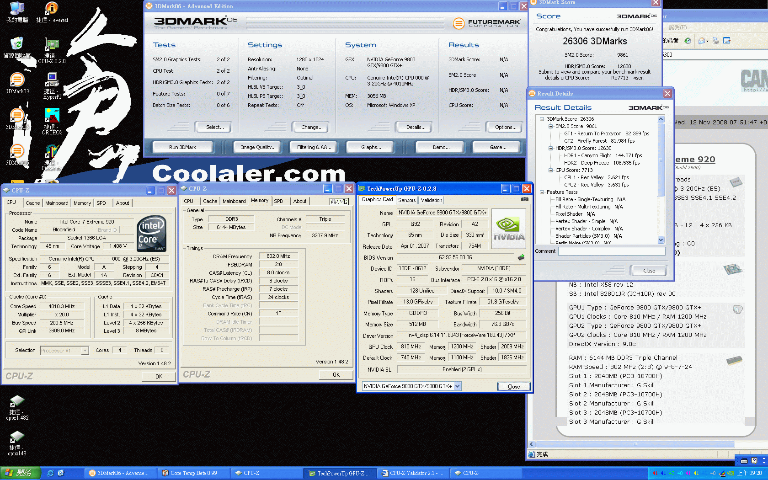Select the everest shortcut desktop icon
The width and height of the screenshot is (768, 480).
(x=52, y=12)
